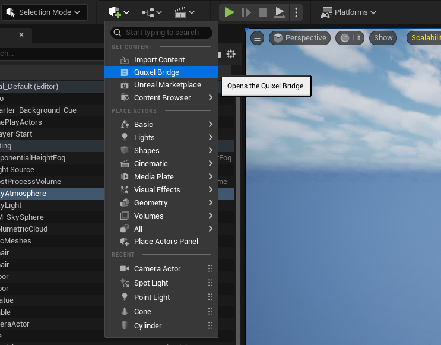Select the VolumetricCloud actor

tap(52, 229)
